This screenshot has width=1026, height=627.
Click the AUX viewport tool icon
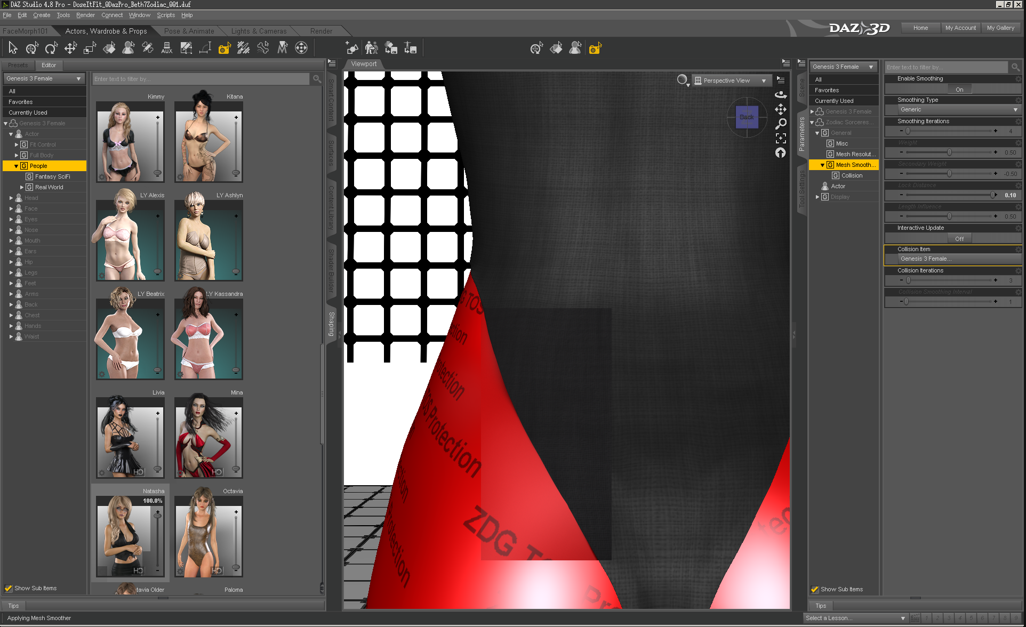coord(166,49)
